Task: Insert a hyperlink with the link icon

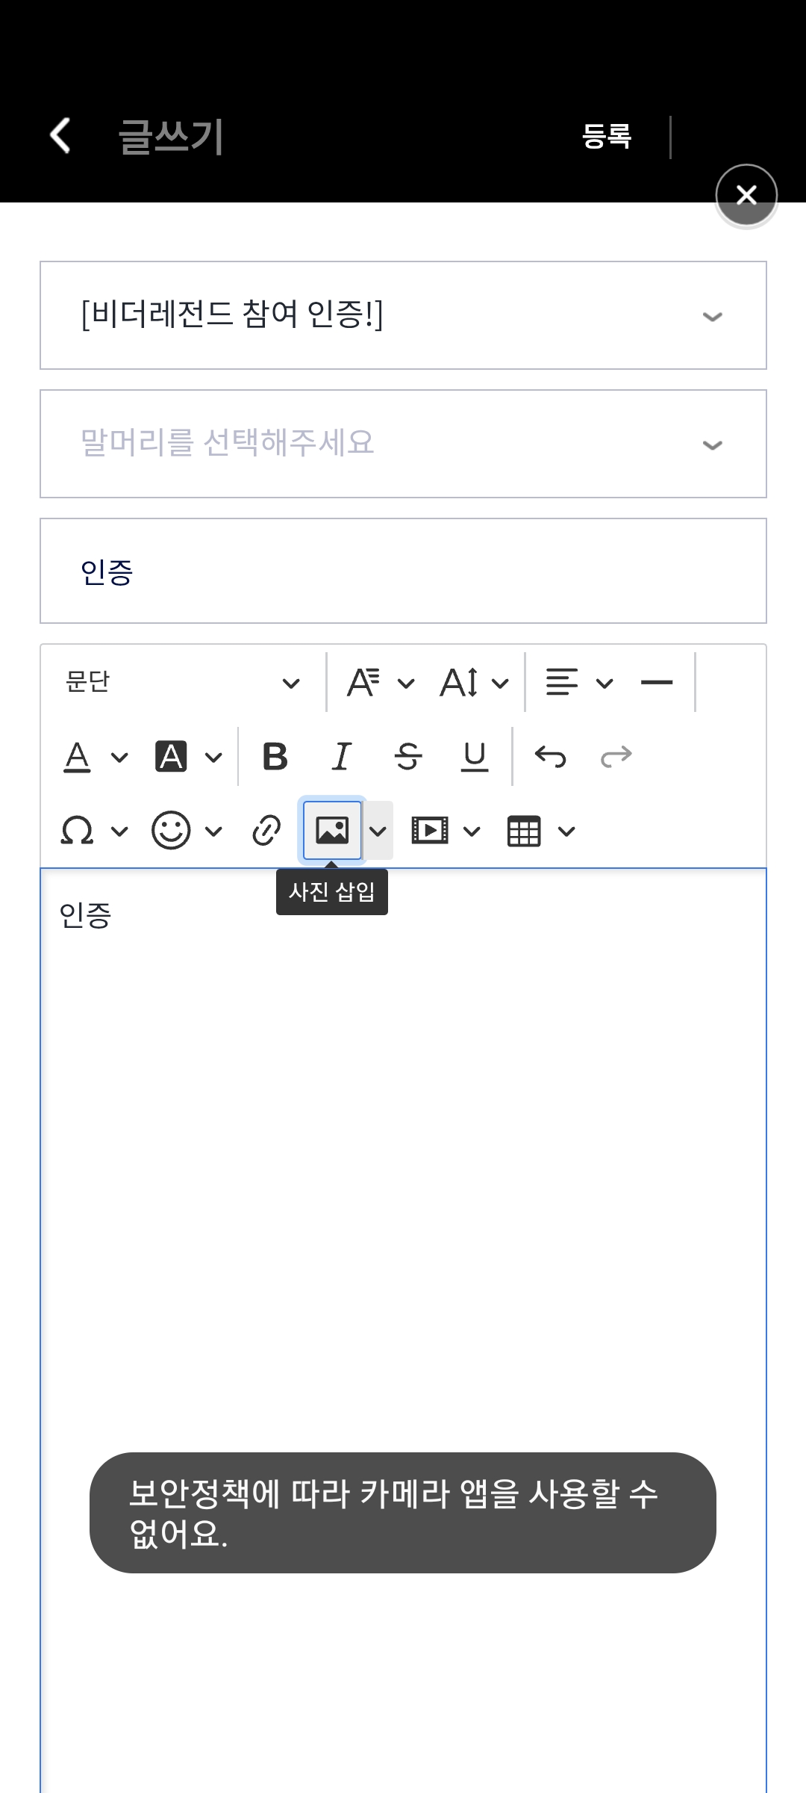Action: 266,831
